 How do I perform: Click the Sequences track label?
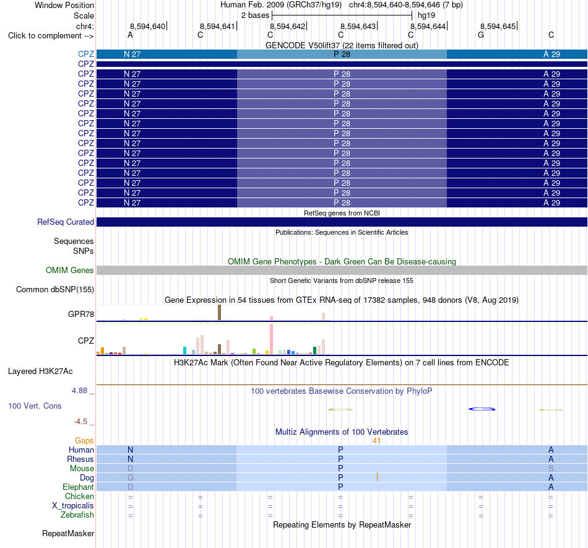(x=74, y=241)
